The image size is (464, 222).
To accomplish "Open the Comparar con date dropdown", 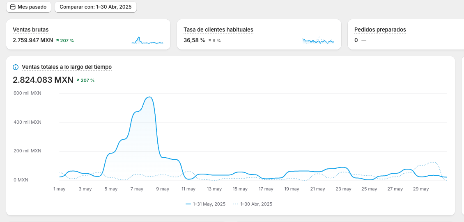I will (96, 7).
